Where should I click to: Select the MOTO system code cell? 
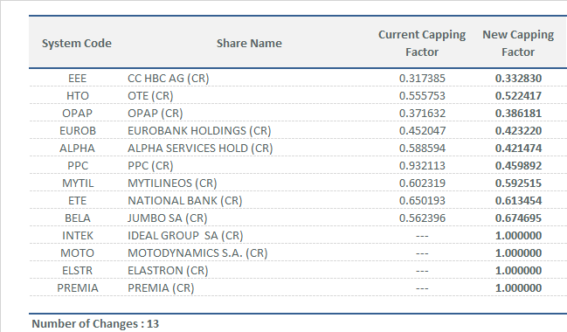[x=78, y=252]
